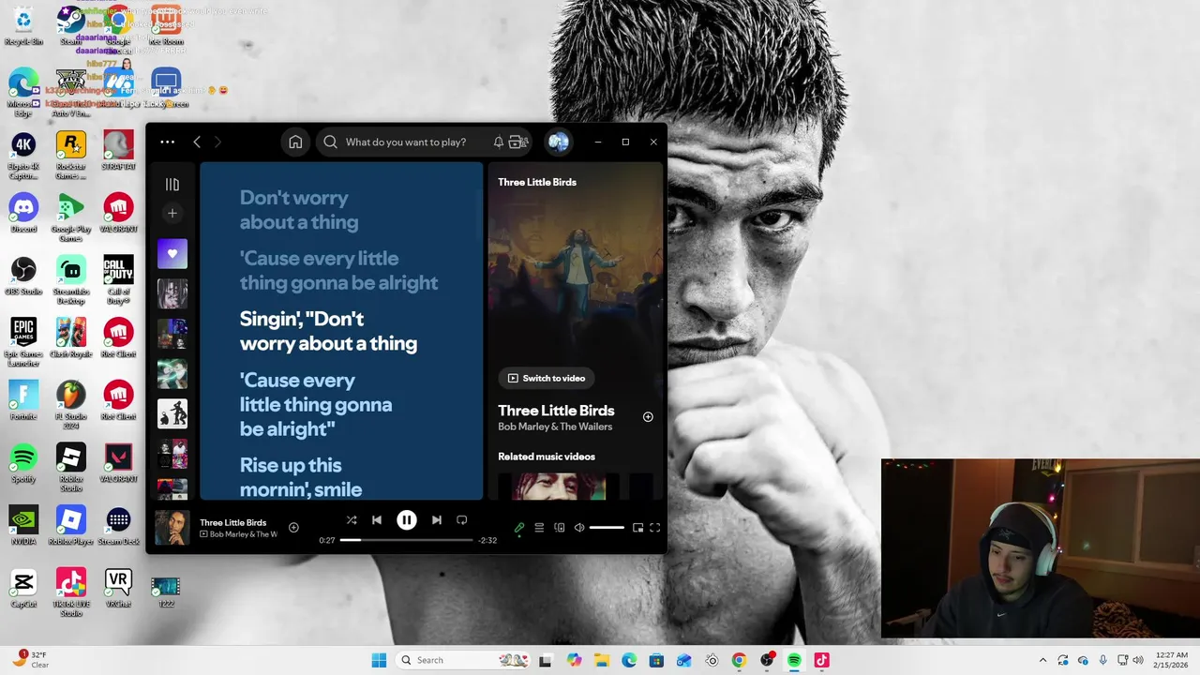This screenshot has height=675, width=1200.
Task: Open Liked Songs playlist
Action: coord(172,254)
